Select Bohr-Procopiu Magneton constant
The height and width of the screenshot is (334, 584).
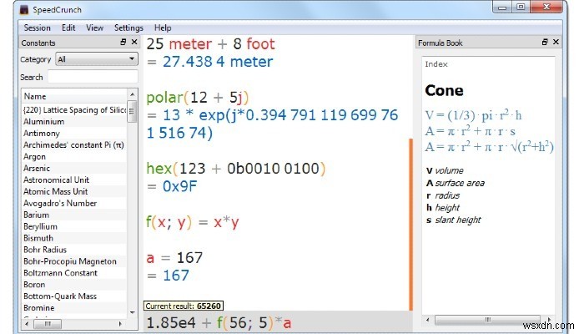tap(74, 261)
